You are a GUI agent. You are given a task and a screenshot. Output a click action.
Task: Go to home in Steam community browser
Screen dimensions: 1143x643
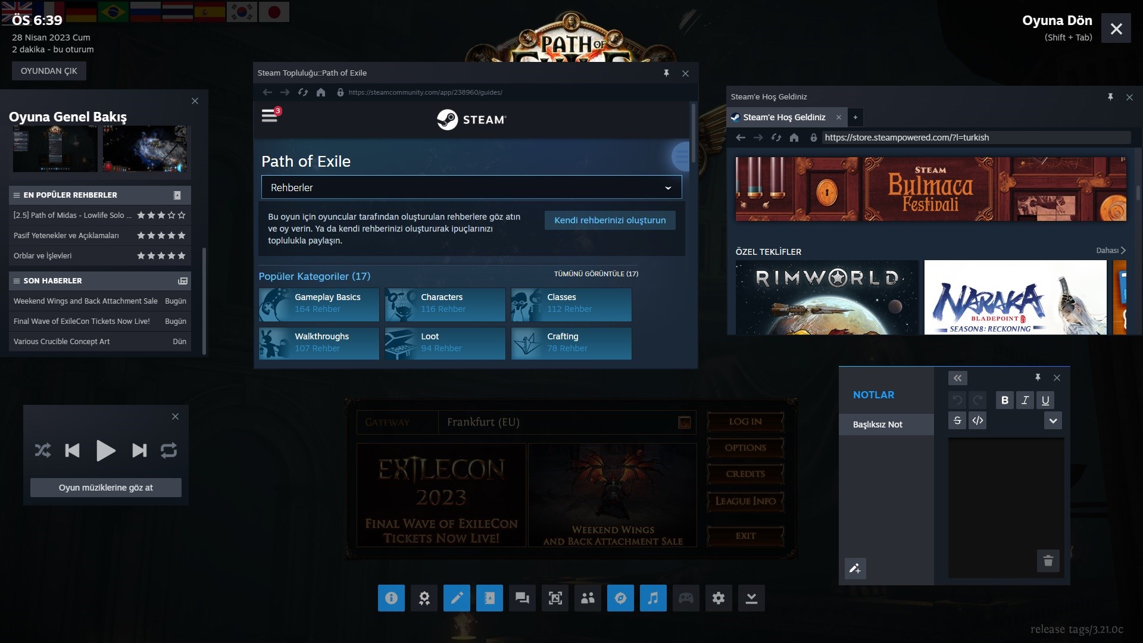321,92
